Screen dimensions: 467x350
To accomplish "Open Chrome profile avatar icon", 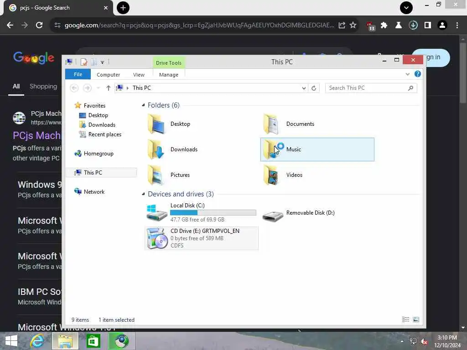I will (x=442, y=26).
